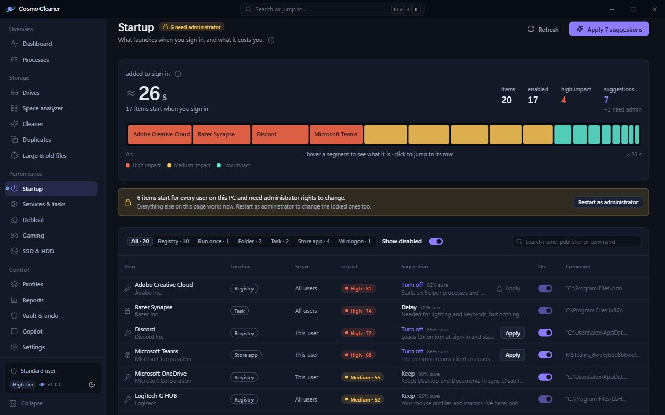Select the Run once · 1 filter

coord(214,241)
